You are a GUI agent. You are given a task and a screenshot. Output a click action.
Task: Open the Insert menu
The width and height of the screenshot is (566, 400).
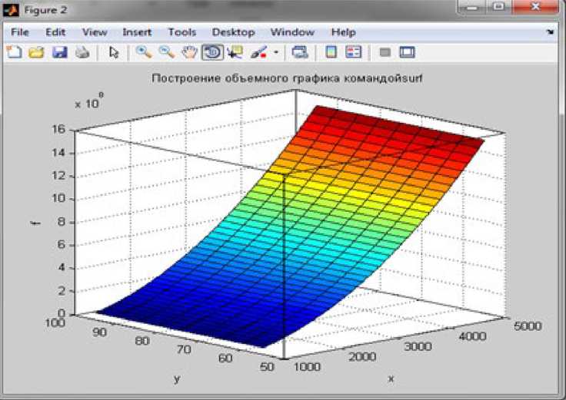coord(137,32)
